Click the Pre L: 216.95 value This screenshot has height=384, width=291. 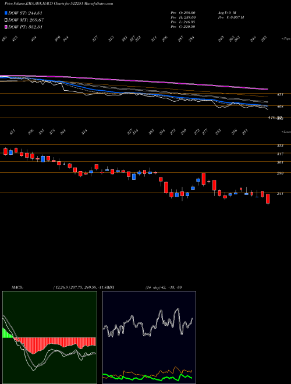pyautogui.click(x=183, y=22)
